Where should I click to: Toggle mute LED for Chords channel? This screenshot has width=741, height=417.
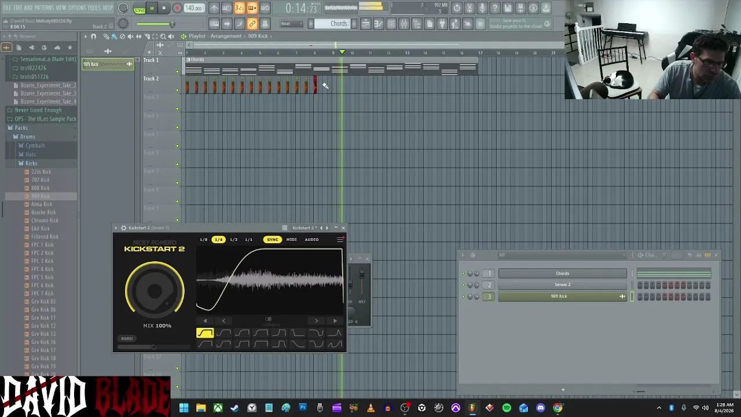point(463,273)
